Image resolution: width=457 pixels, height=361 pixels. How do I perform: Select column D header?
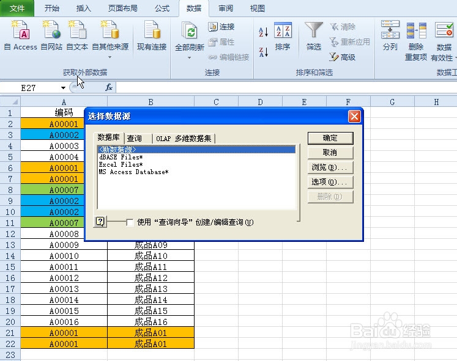(x=260, y=102)
